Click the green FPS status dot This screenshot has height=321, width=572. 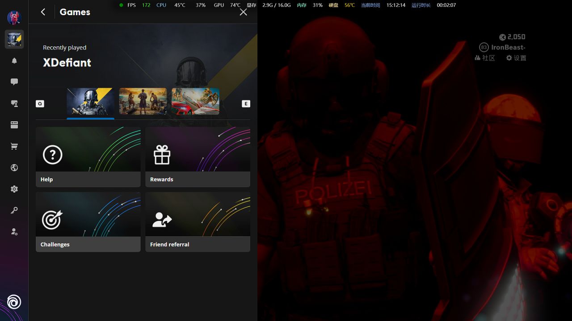point(122,5)
